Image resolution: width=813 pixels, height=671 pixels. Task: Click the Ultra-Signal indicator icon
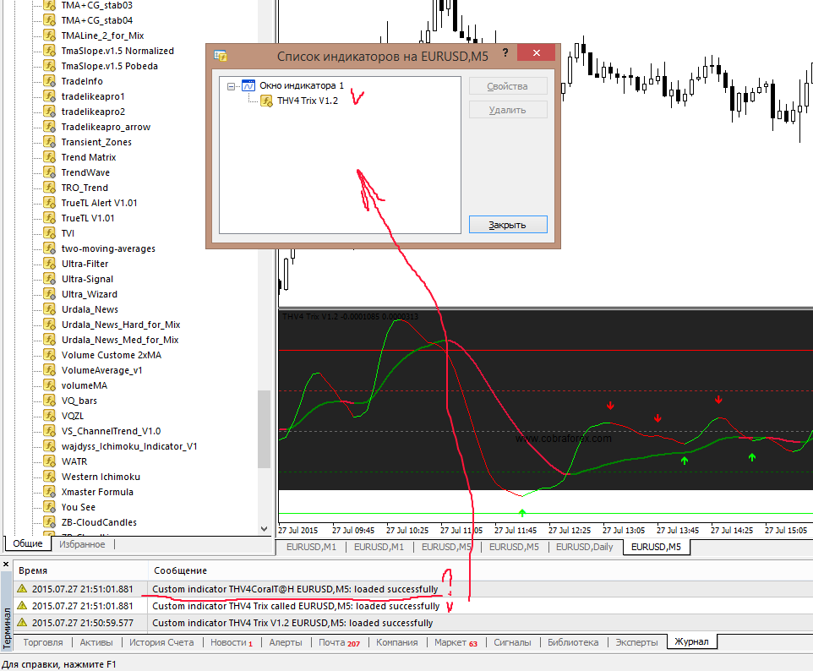click(x=49, y=279)
